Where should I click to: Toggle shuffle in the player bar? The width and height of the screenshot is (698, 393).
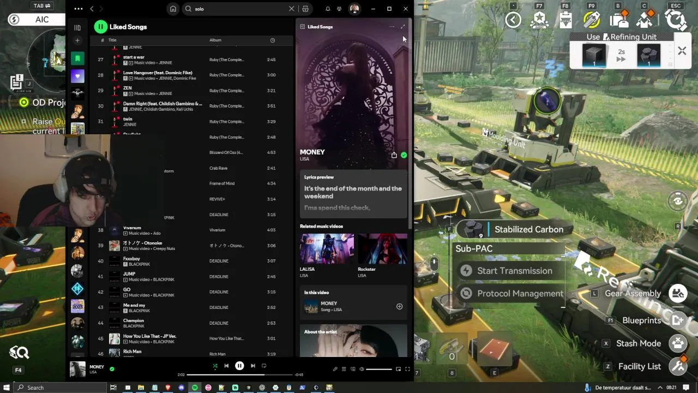(215, 366)
